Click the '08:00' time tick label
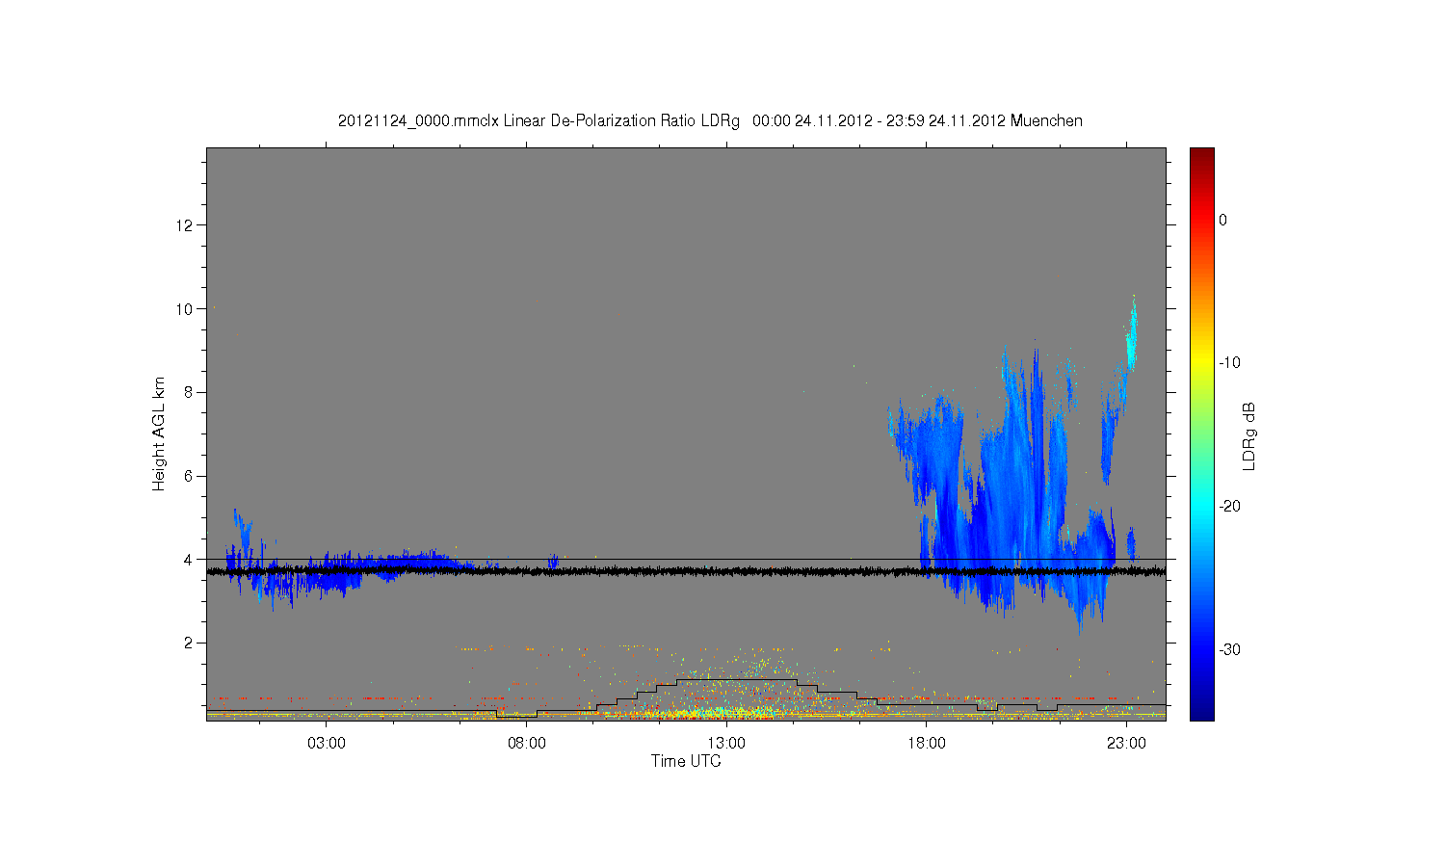Image resolution: width=1445 pixels, height=867 pixels. click(x=527, y=744)
